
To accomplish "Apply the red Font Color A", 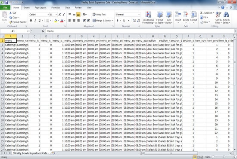I will point(62,21).
